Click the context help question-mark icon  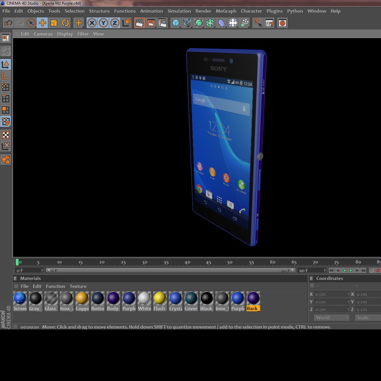tap(258, 23)
